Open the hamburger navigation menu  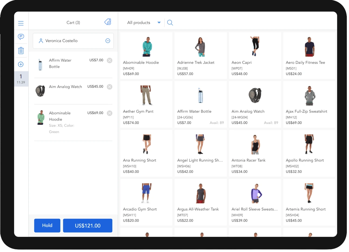(21, 23)
